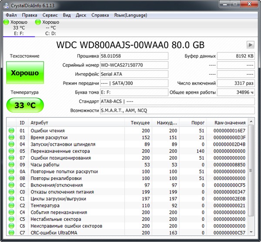Click status circle for Температура attribute row
Image resolution: width=261 pixels, height=242 pixels.
pyautogui.click(x=11, y=205)
